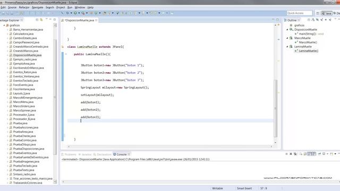340x191 pixels.
Task: Click Remove Launch icon in Console toolbar
Action: pyautogui.click(x=291, y=154)
